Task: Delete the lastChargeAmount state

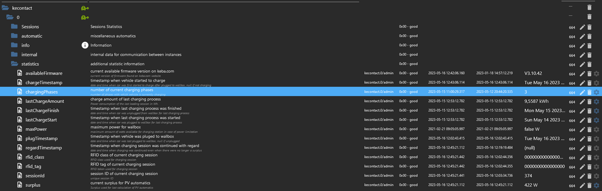Action: point(589,101)
